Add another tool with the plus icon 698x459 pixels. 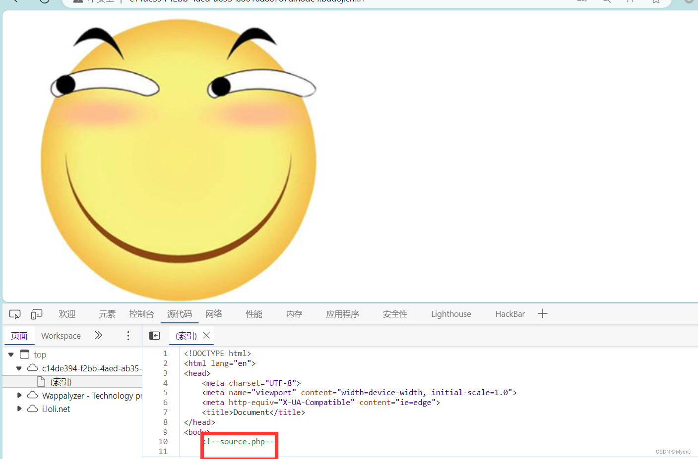(543, 313)
